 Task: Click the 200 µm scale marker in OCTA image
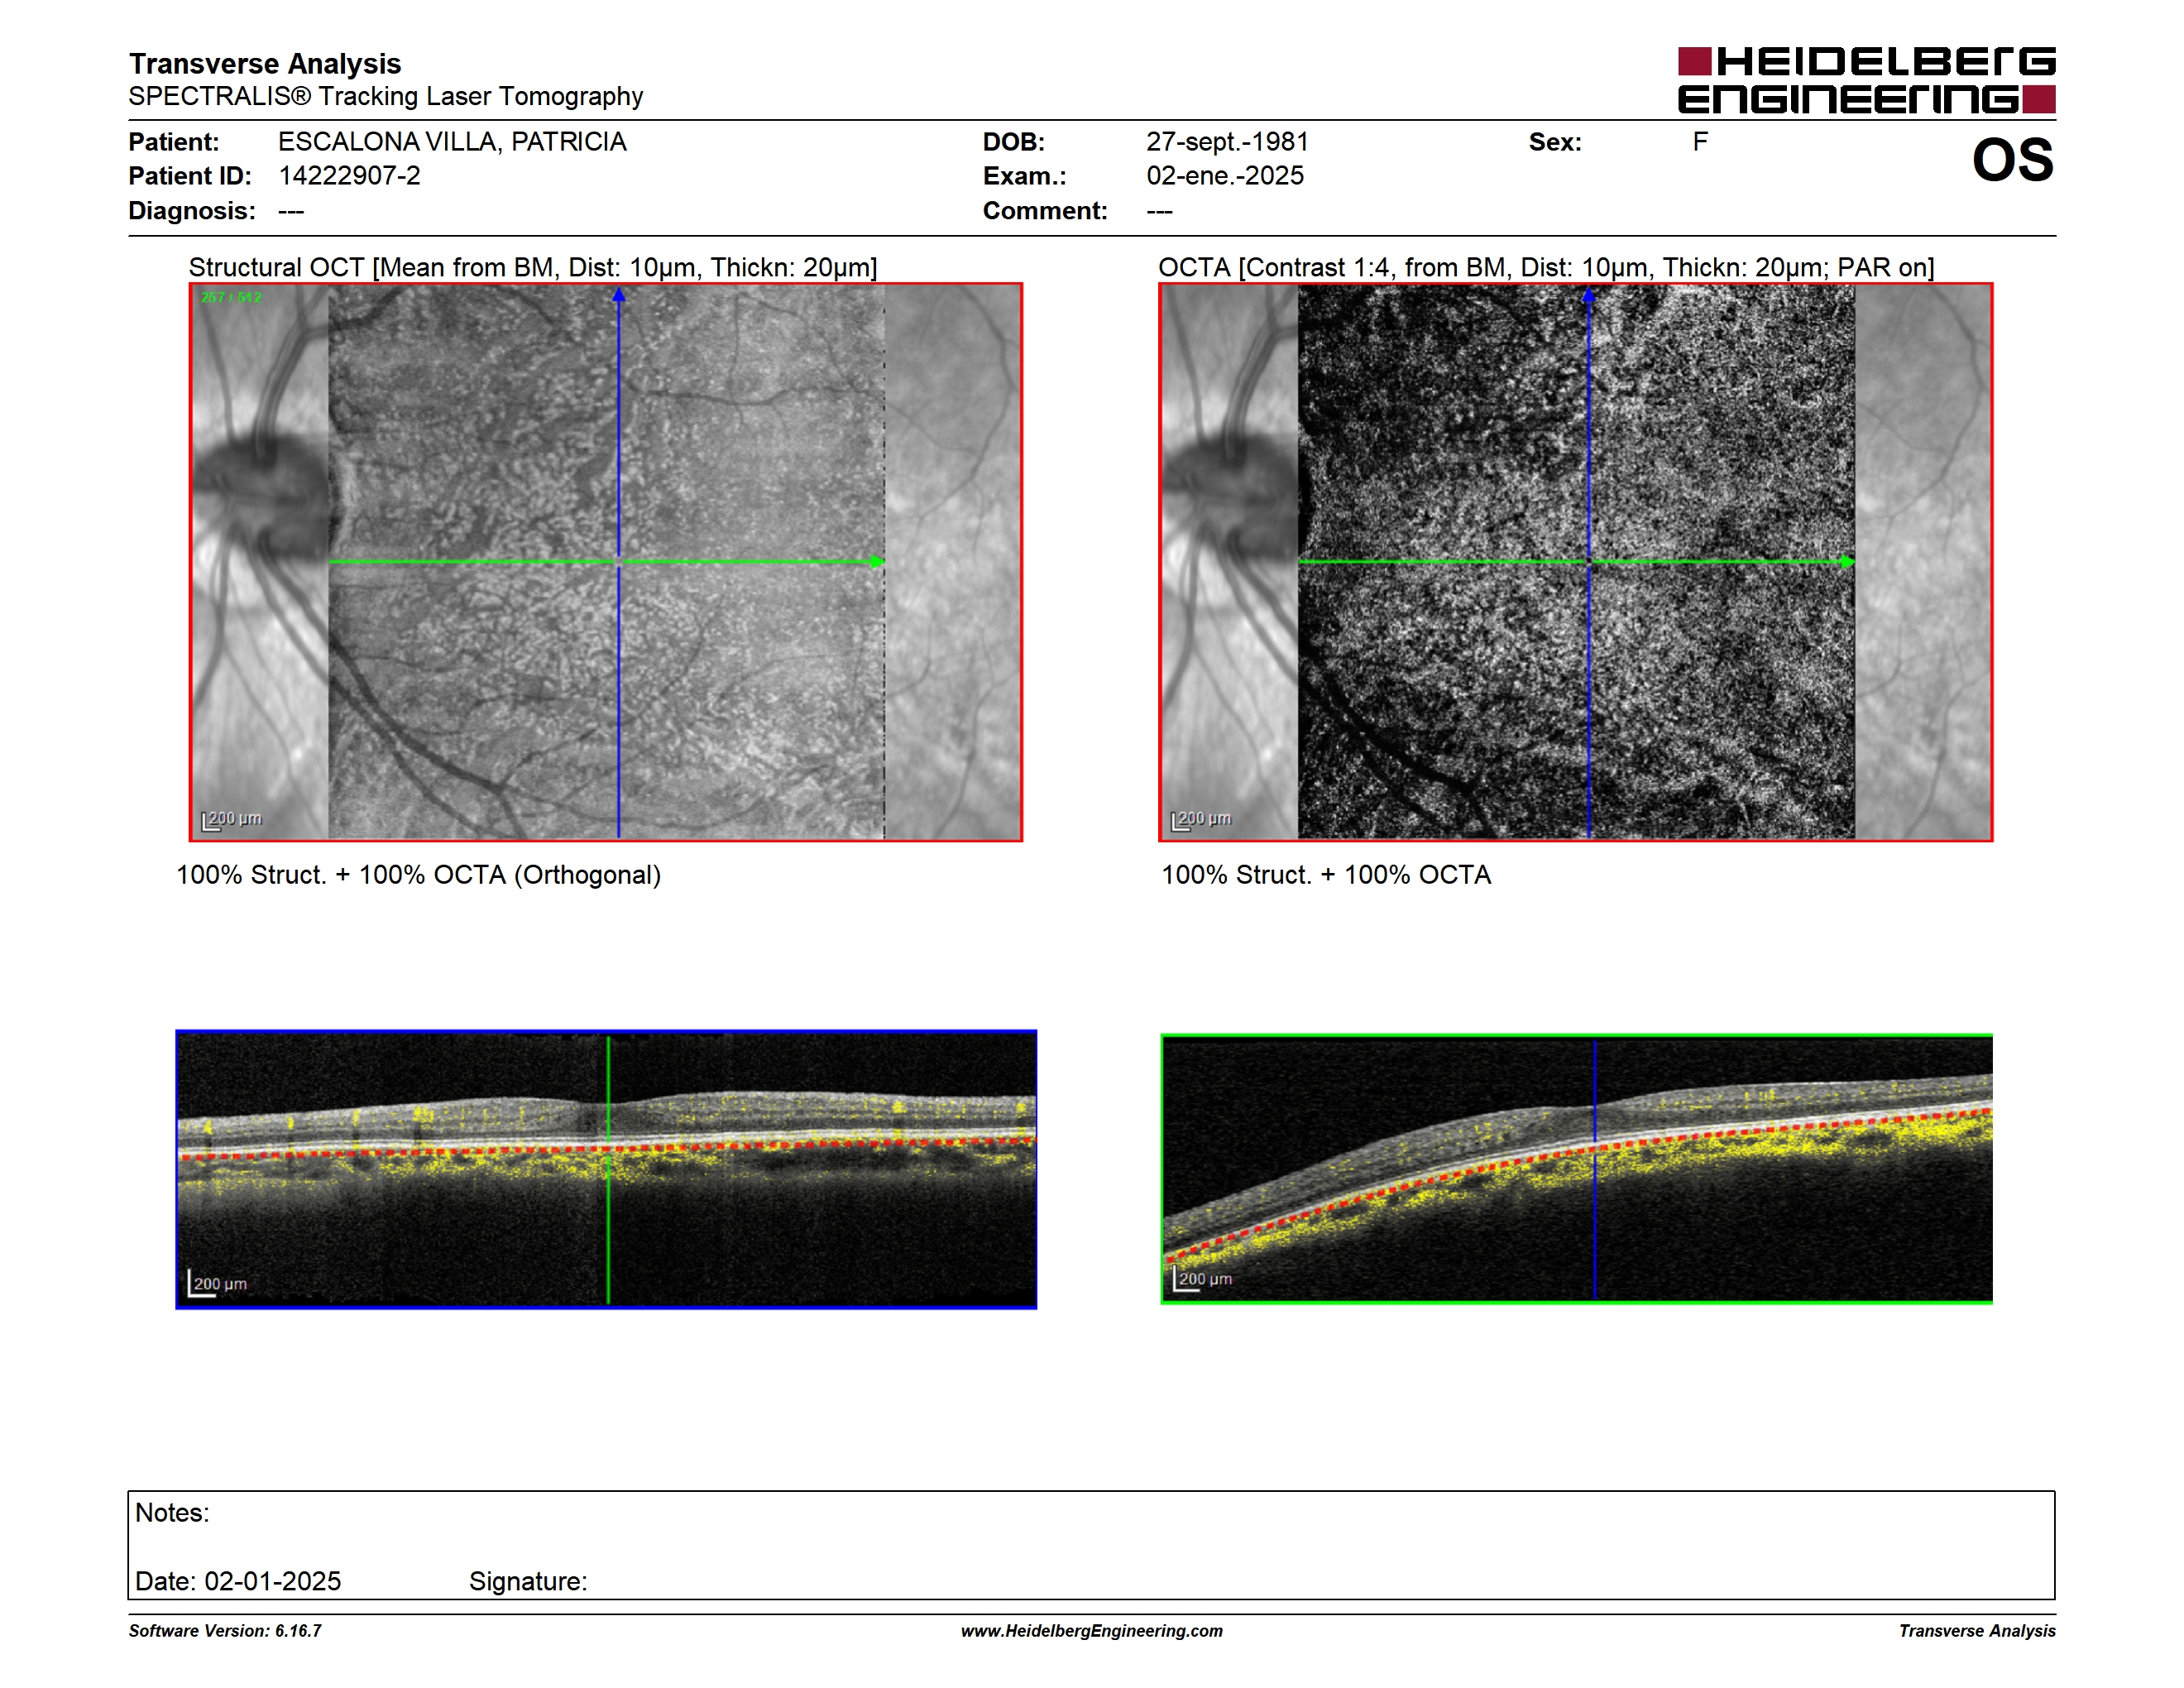[1201, 820]
